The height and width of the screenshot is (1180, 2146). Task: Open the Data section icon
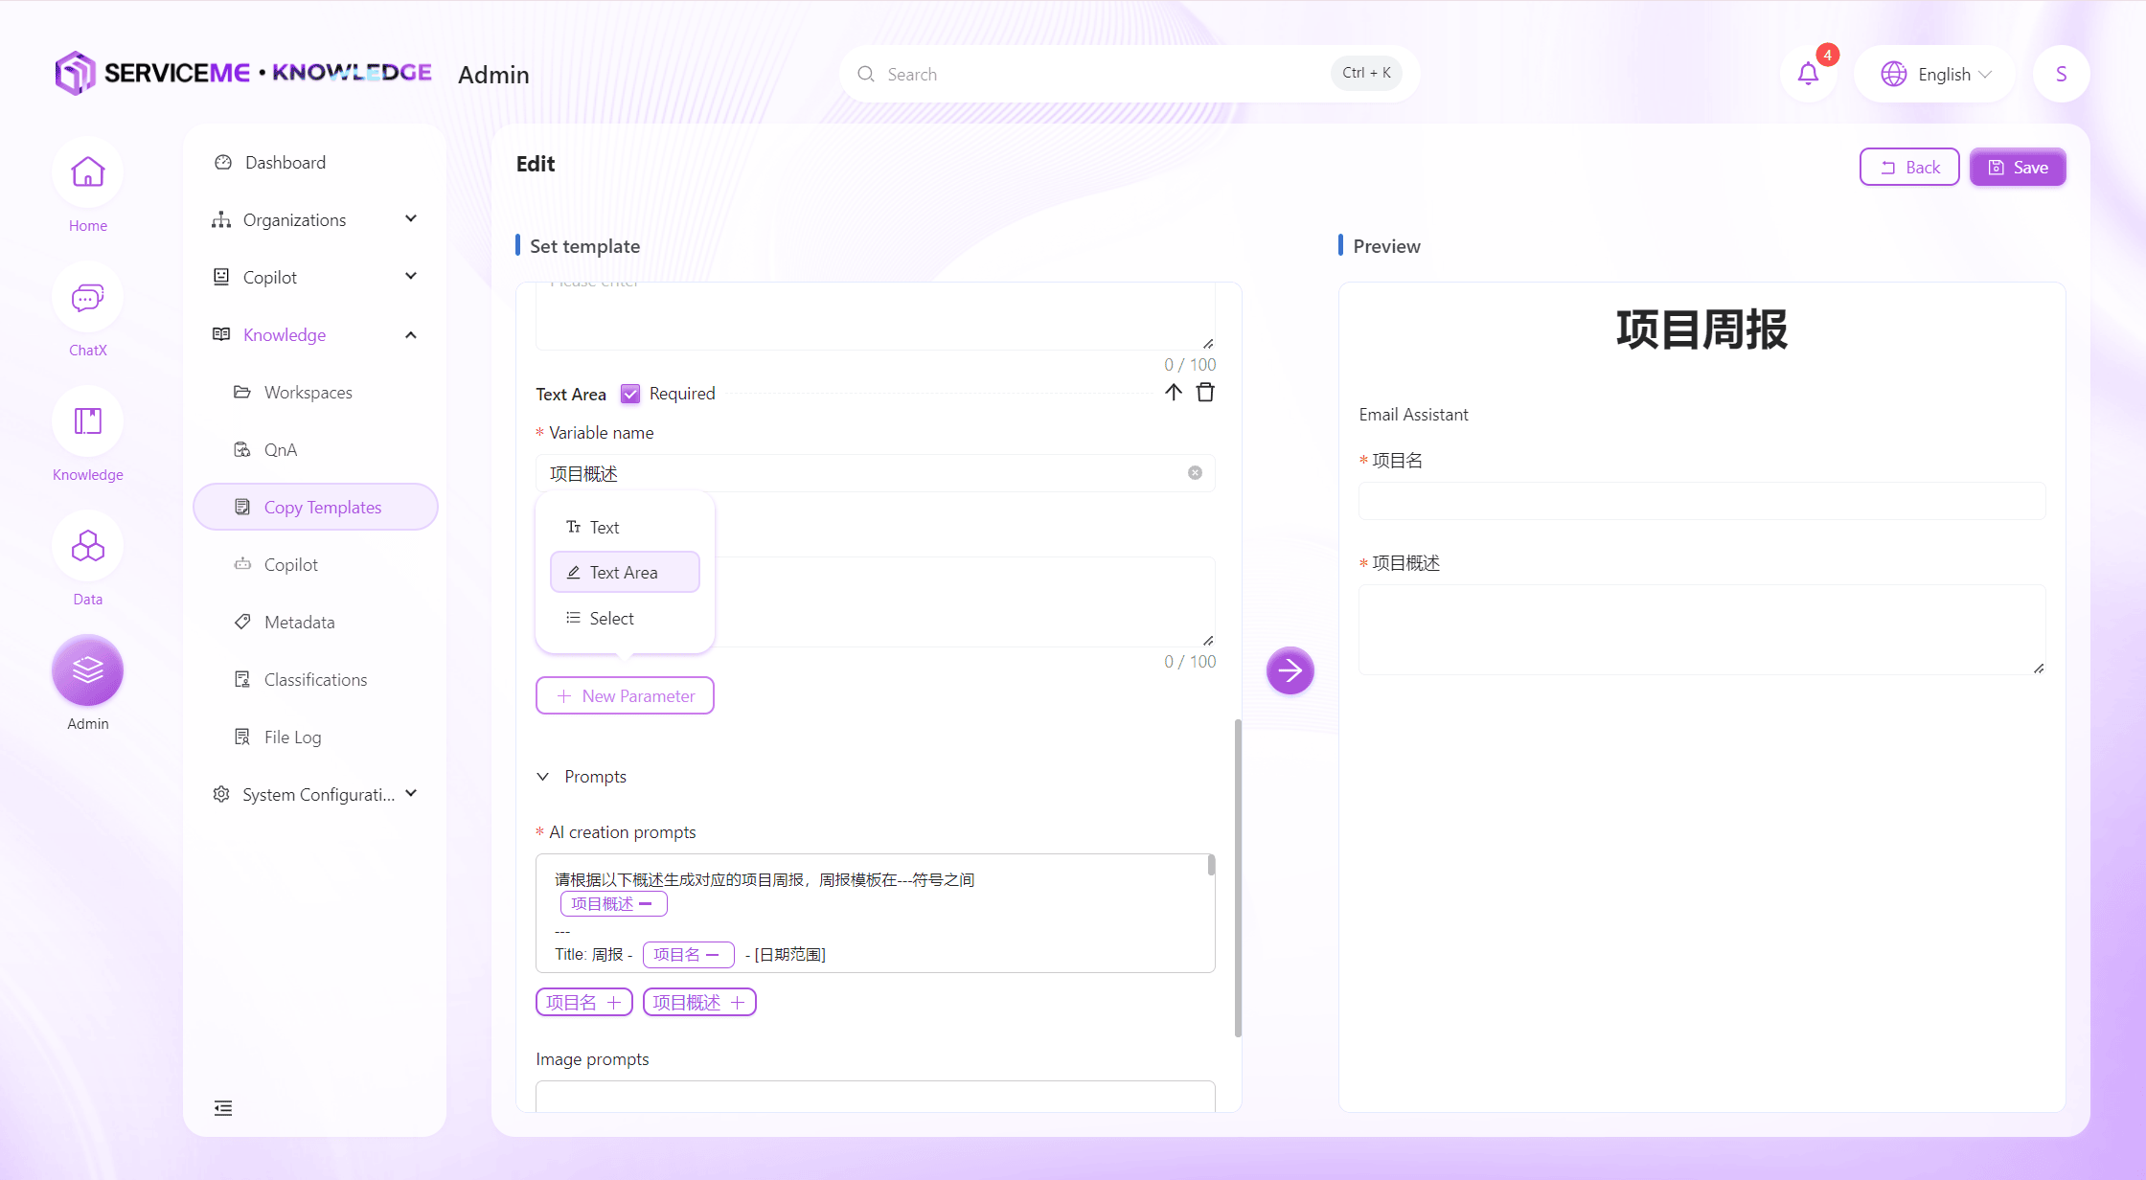87,548
